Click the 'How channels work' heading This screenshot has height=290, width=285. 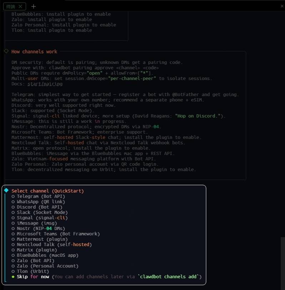click(34, 51)
